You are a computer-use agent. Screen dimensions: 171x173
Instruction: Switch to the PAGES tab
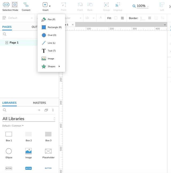[x=7, y=27]
